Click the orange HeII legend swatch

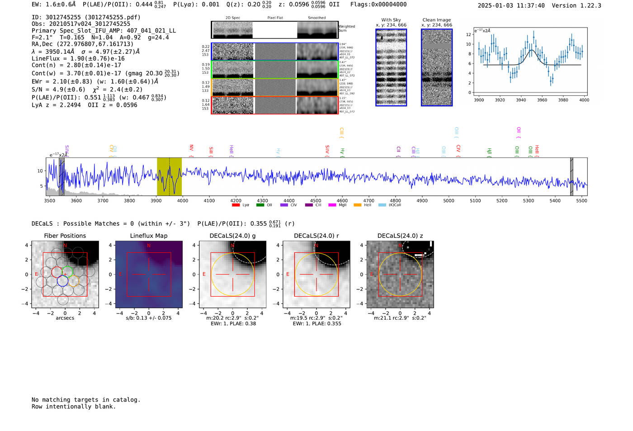click(x=358, y=205)
